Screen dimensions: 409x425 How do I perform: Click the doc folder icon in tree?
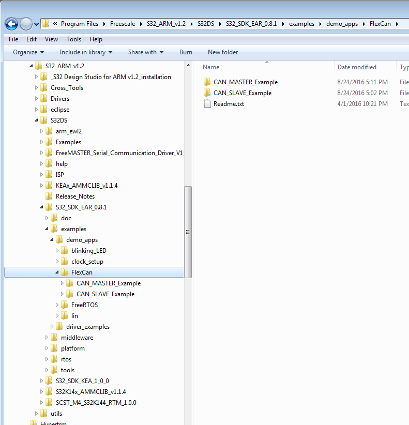pyautogui.click(x=54, y=218)
